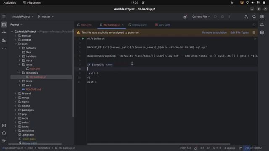The image size is (269, 151).
Task: Expand the backup folder
Action: click(16, 36)
